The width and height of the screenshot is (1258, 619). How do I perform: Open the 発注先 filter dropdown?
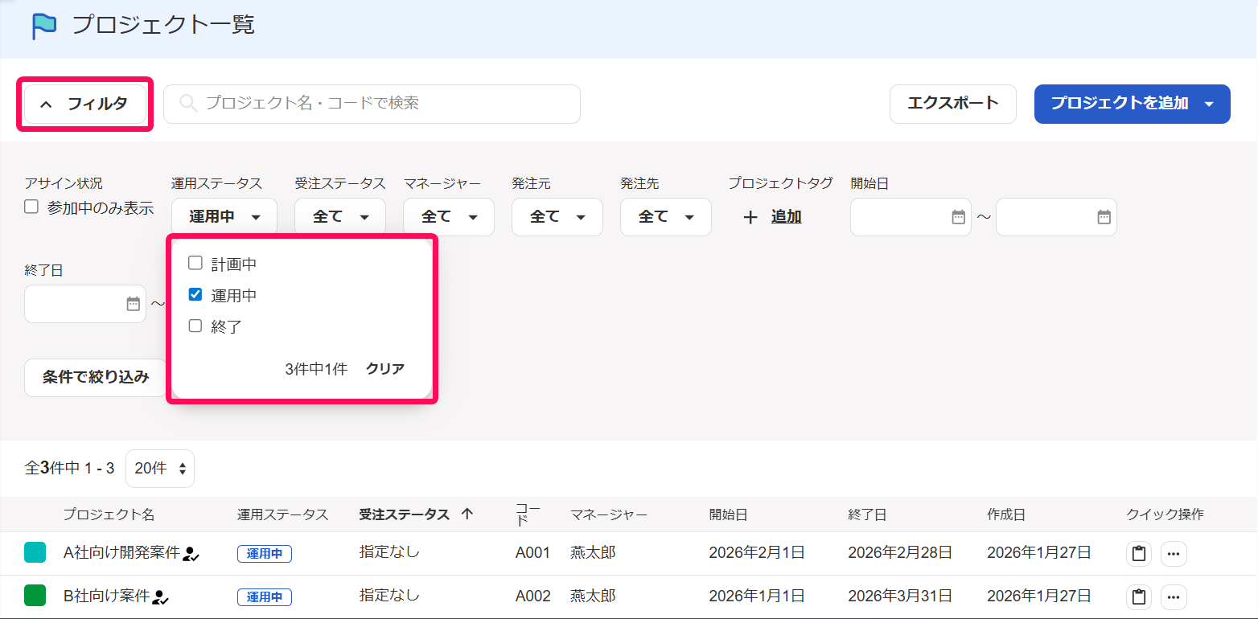[666, 217]
